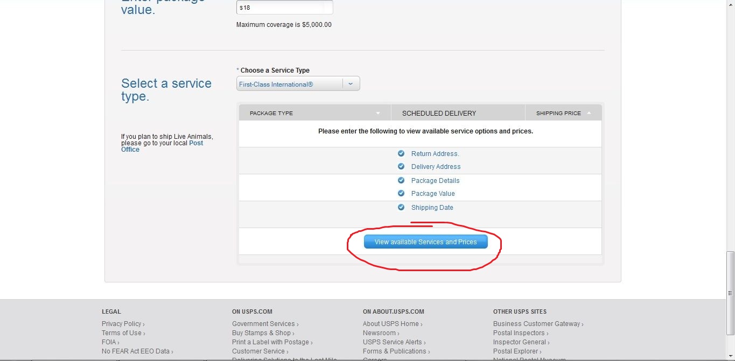Open Business Customer Gateway link
Image resolution: width=735 pixels, height=361 pixels.
coord(536,324)
